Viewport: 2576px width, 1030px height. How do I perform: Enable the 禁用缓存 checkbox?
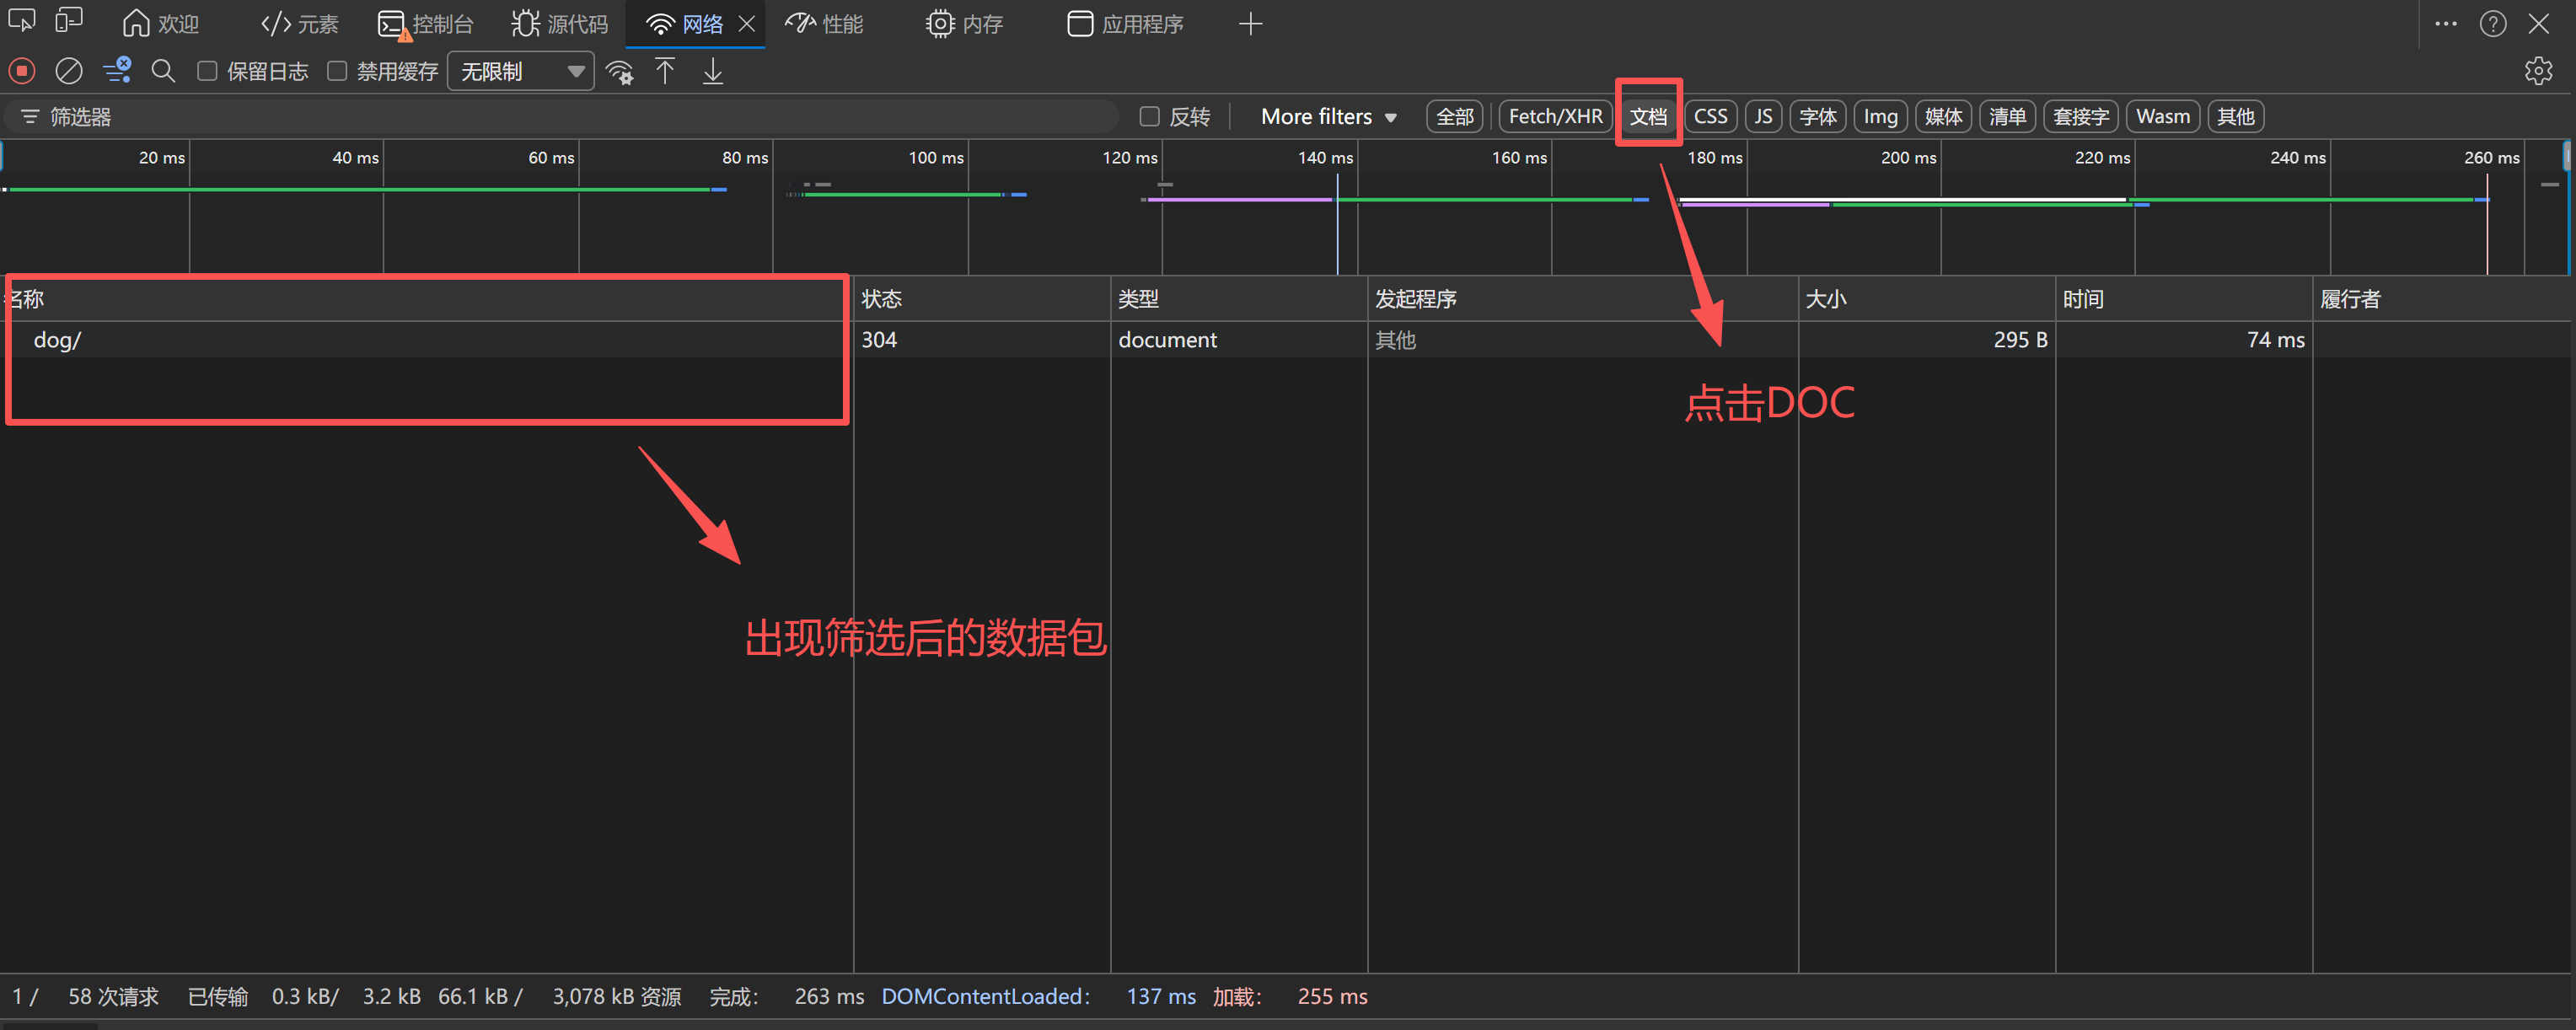(x=337, y=71)
